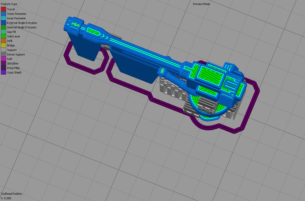This screenshot has width=305, height=201.
Task: Click the red Travel color swatch
Action: pyautogui.click(x=3, y=9)
